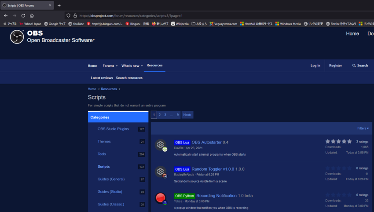Open the http://jp.bloguru.com bookmark

coord(105,24)
